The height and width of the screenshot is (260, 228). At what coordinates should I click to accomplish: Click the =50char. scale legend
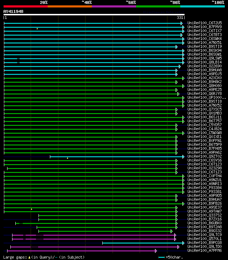click(x=171, y=258)
